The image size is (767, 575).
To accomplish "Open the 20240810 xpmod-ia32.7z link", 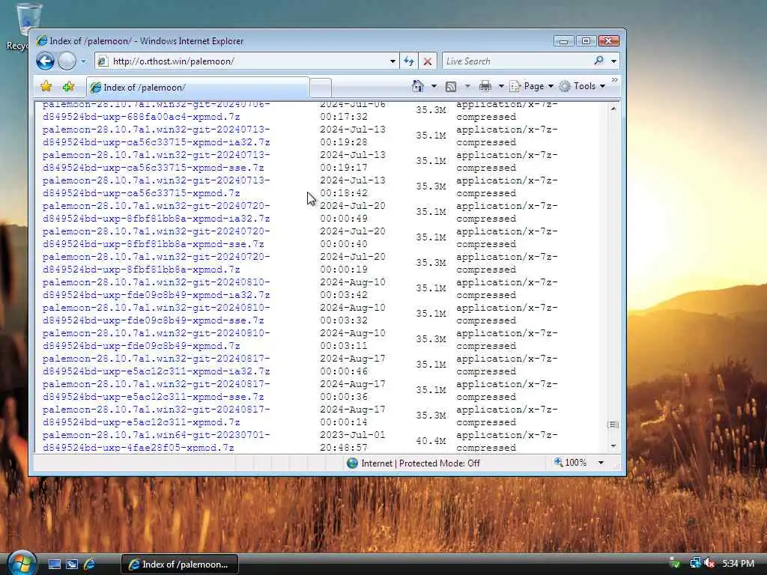I will pos(156,288).
